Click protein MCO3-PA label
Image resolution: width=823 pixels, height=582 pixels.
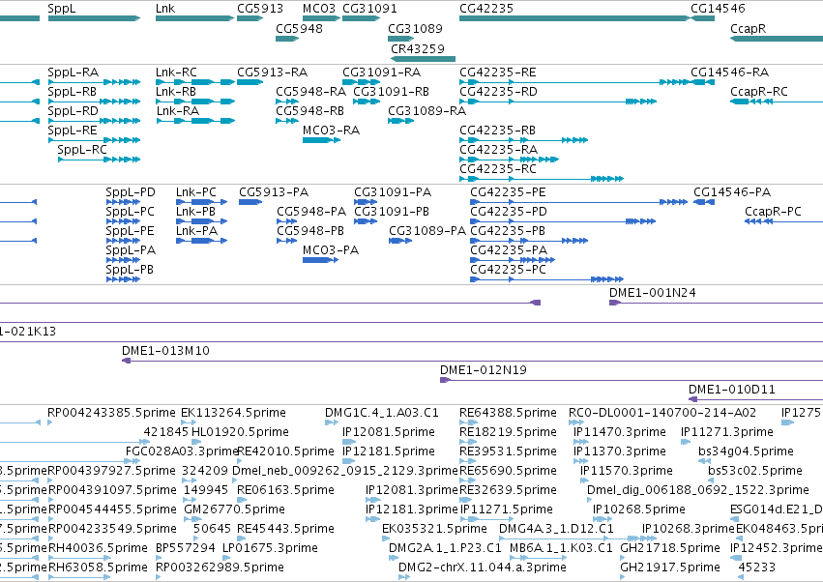(x=331, y=250)
